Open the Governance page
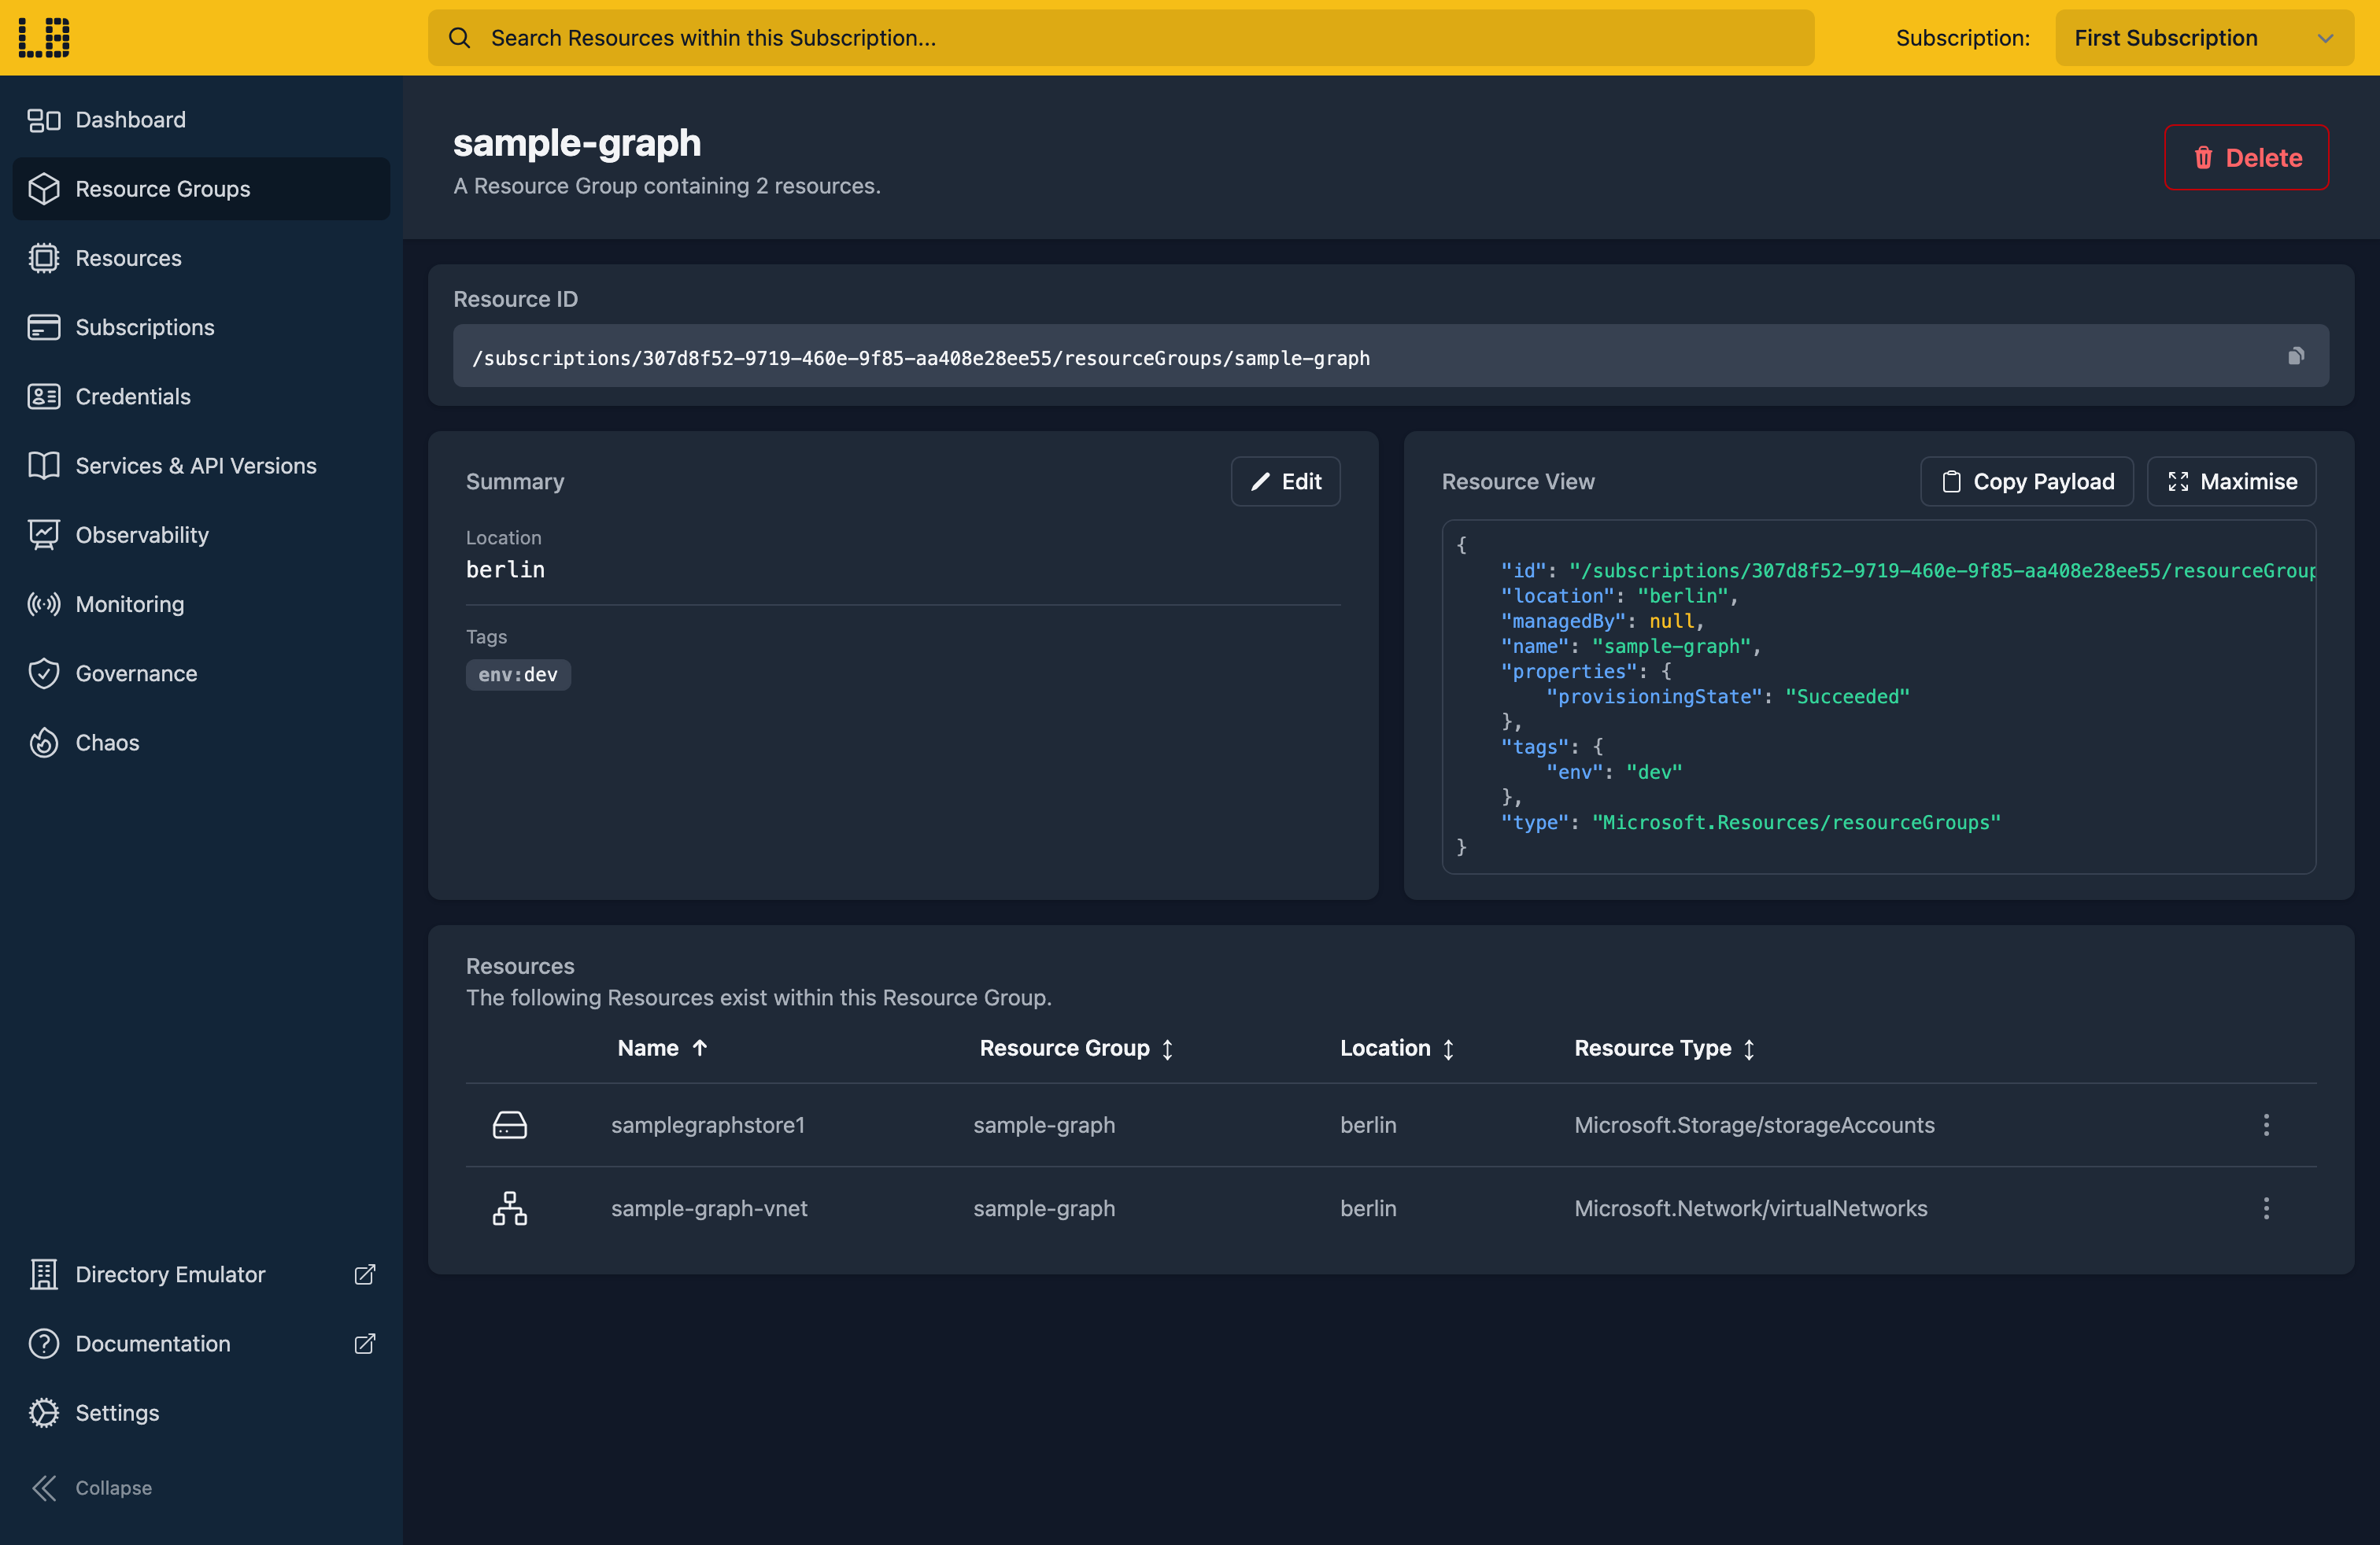 pos(201,673)
